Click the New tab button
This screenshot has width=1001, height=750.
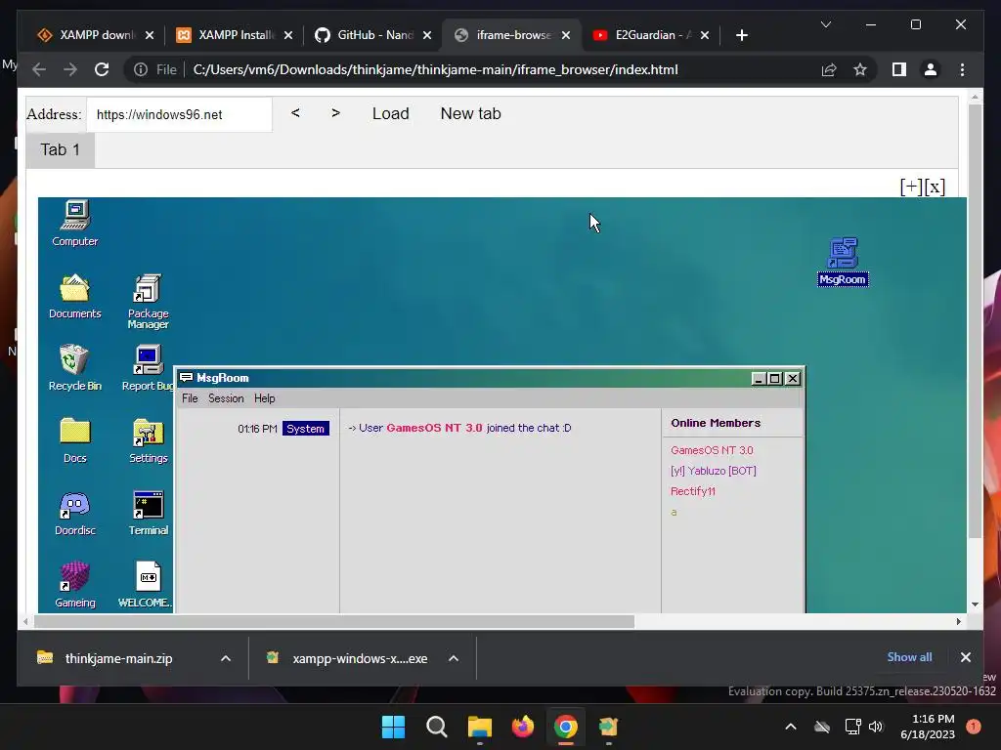pos(470,113)
